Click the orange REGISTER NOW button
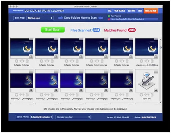The width and height of the screenshot is (171, 133). pyautogui.click(x=151, y=11)
